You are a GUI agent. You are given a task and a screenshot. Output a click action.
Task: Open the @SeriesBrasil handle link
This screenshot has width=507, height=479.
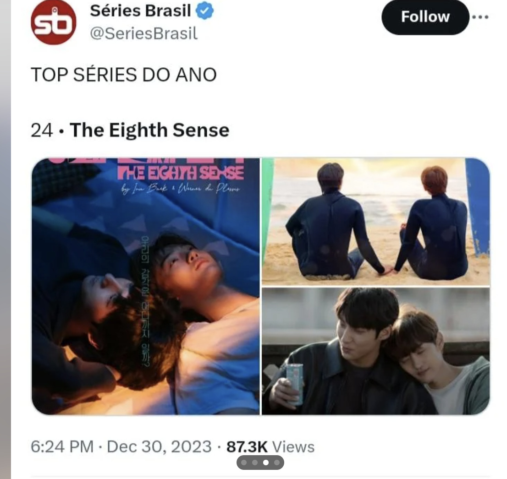[144, 33]
